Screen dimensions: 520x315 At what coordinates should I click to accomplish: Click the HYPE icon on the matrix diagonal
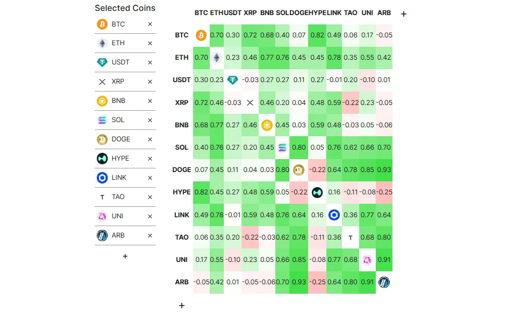pos(317,192)
